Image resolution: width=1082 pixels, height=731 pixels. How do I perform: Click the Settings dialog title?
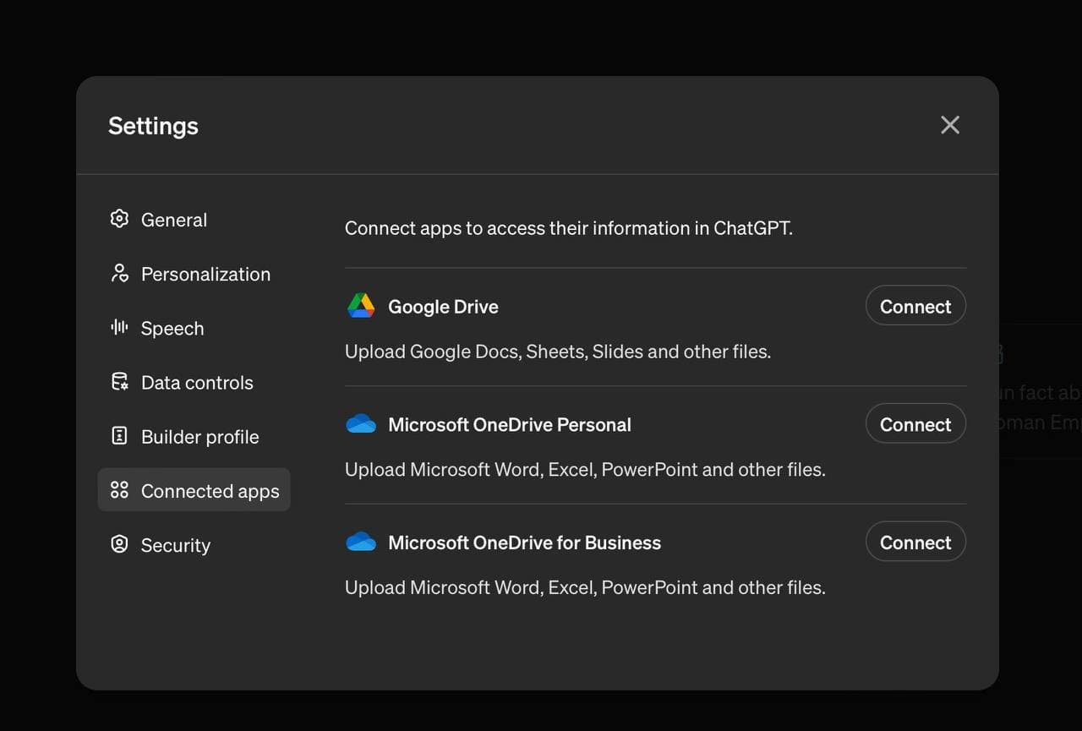[153, 126]
